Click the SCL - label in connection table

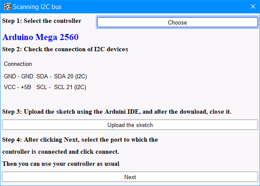click(x=44, y=87)
